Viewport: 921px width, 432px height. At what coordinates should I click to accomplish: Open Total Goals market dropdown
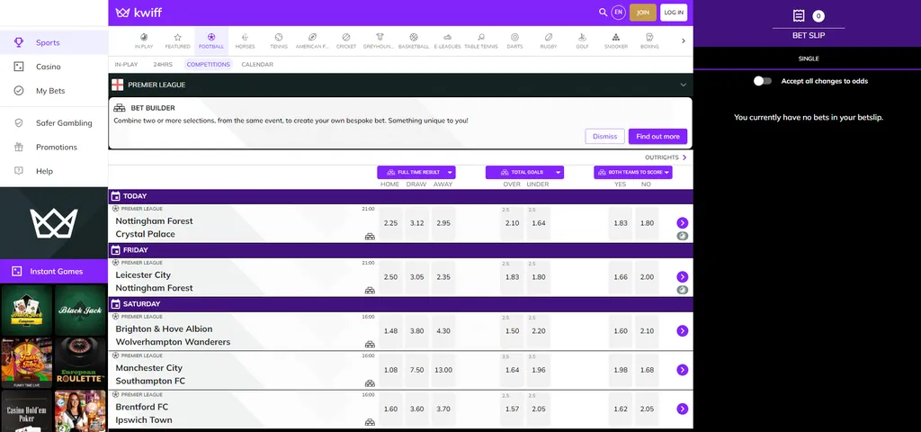click(x=524, y=172)
